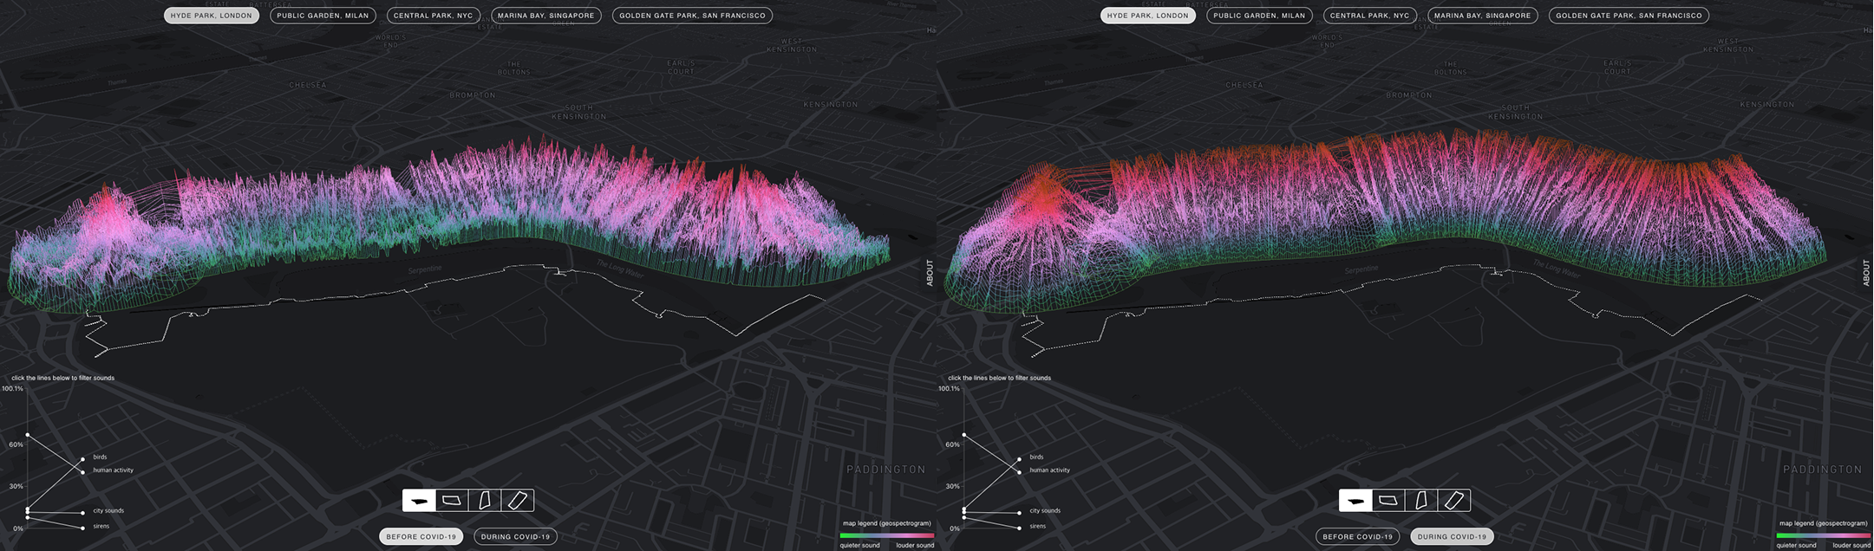Toggle Before COVID-19 view in right panel
Viewport: 1874px width, 551px height.
(x=1358, y=536)
